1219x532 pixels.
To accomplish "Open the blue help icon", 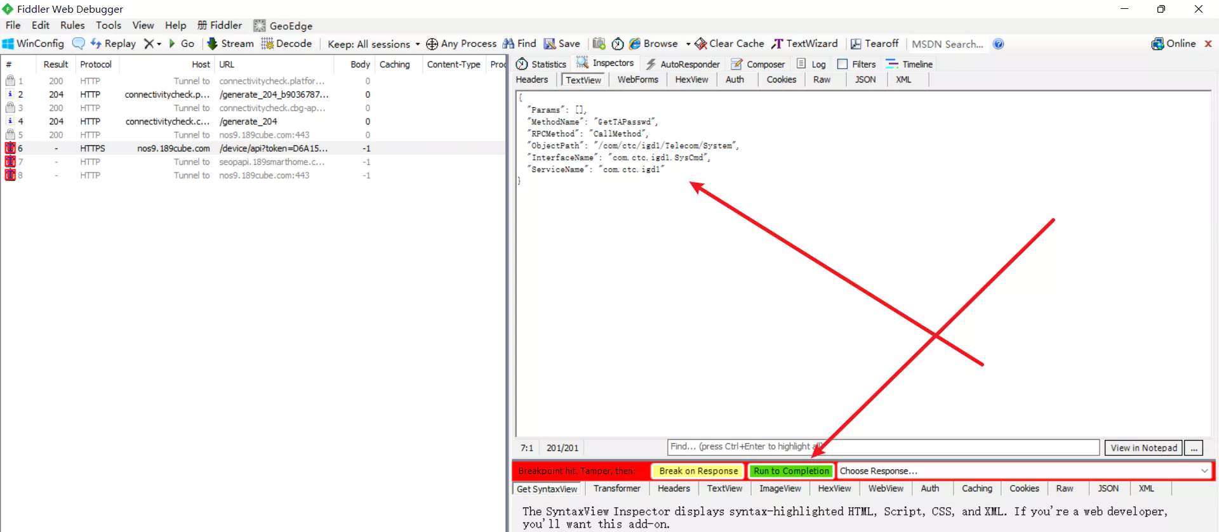I will [x=999, y=44].
